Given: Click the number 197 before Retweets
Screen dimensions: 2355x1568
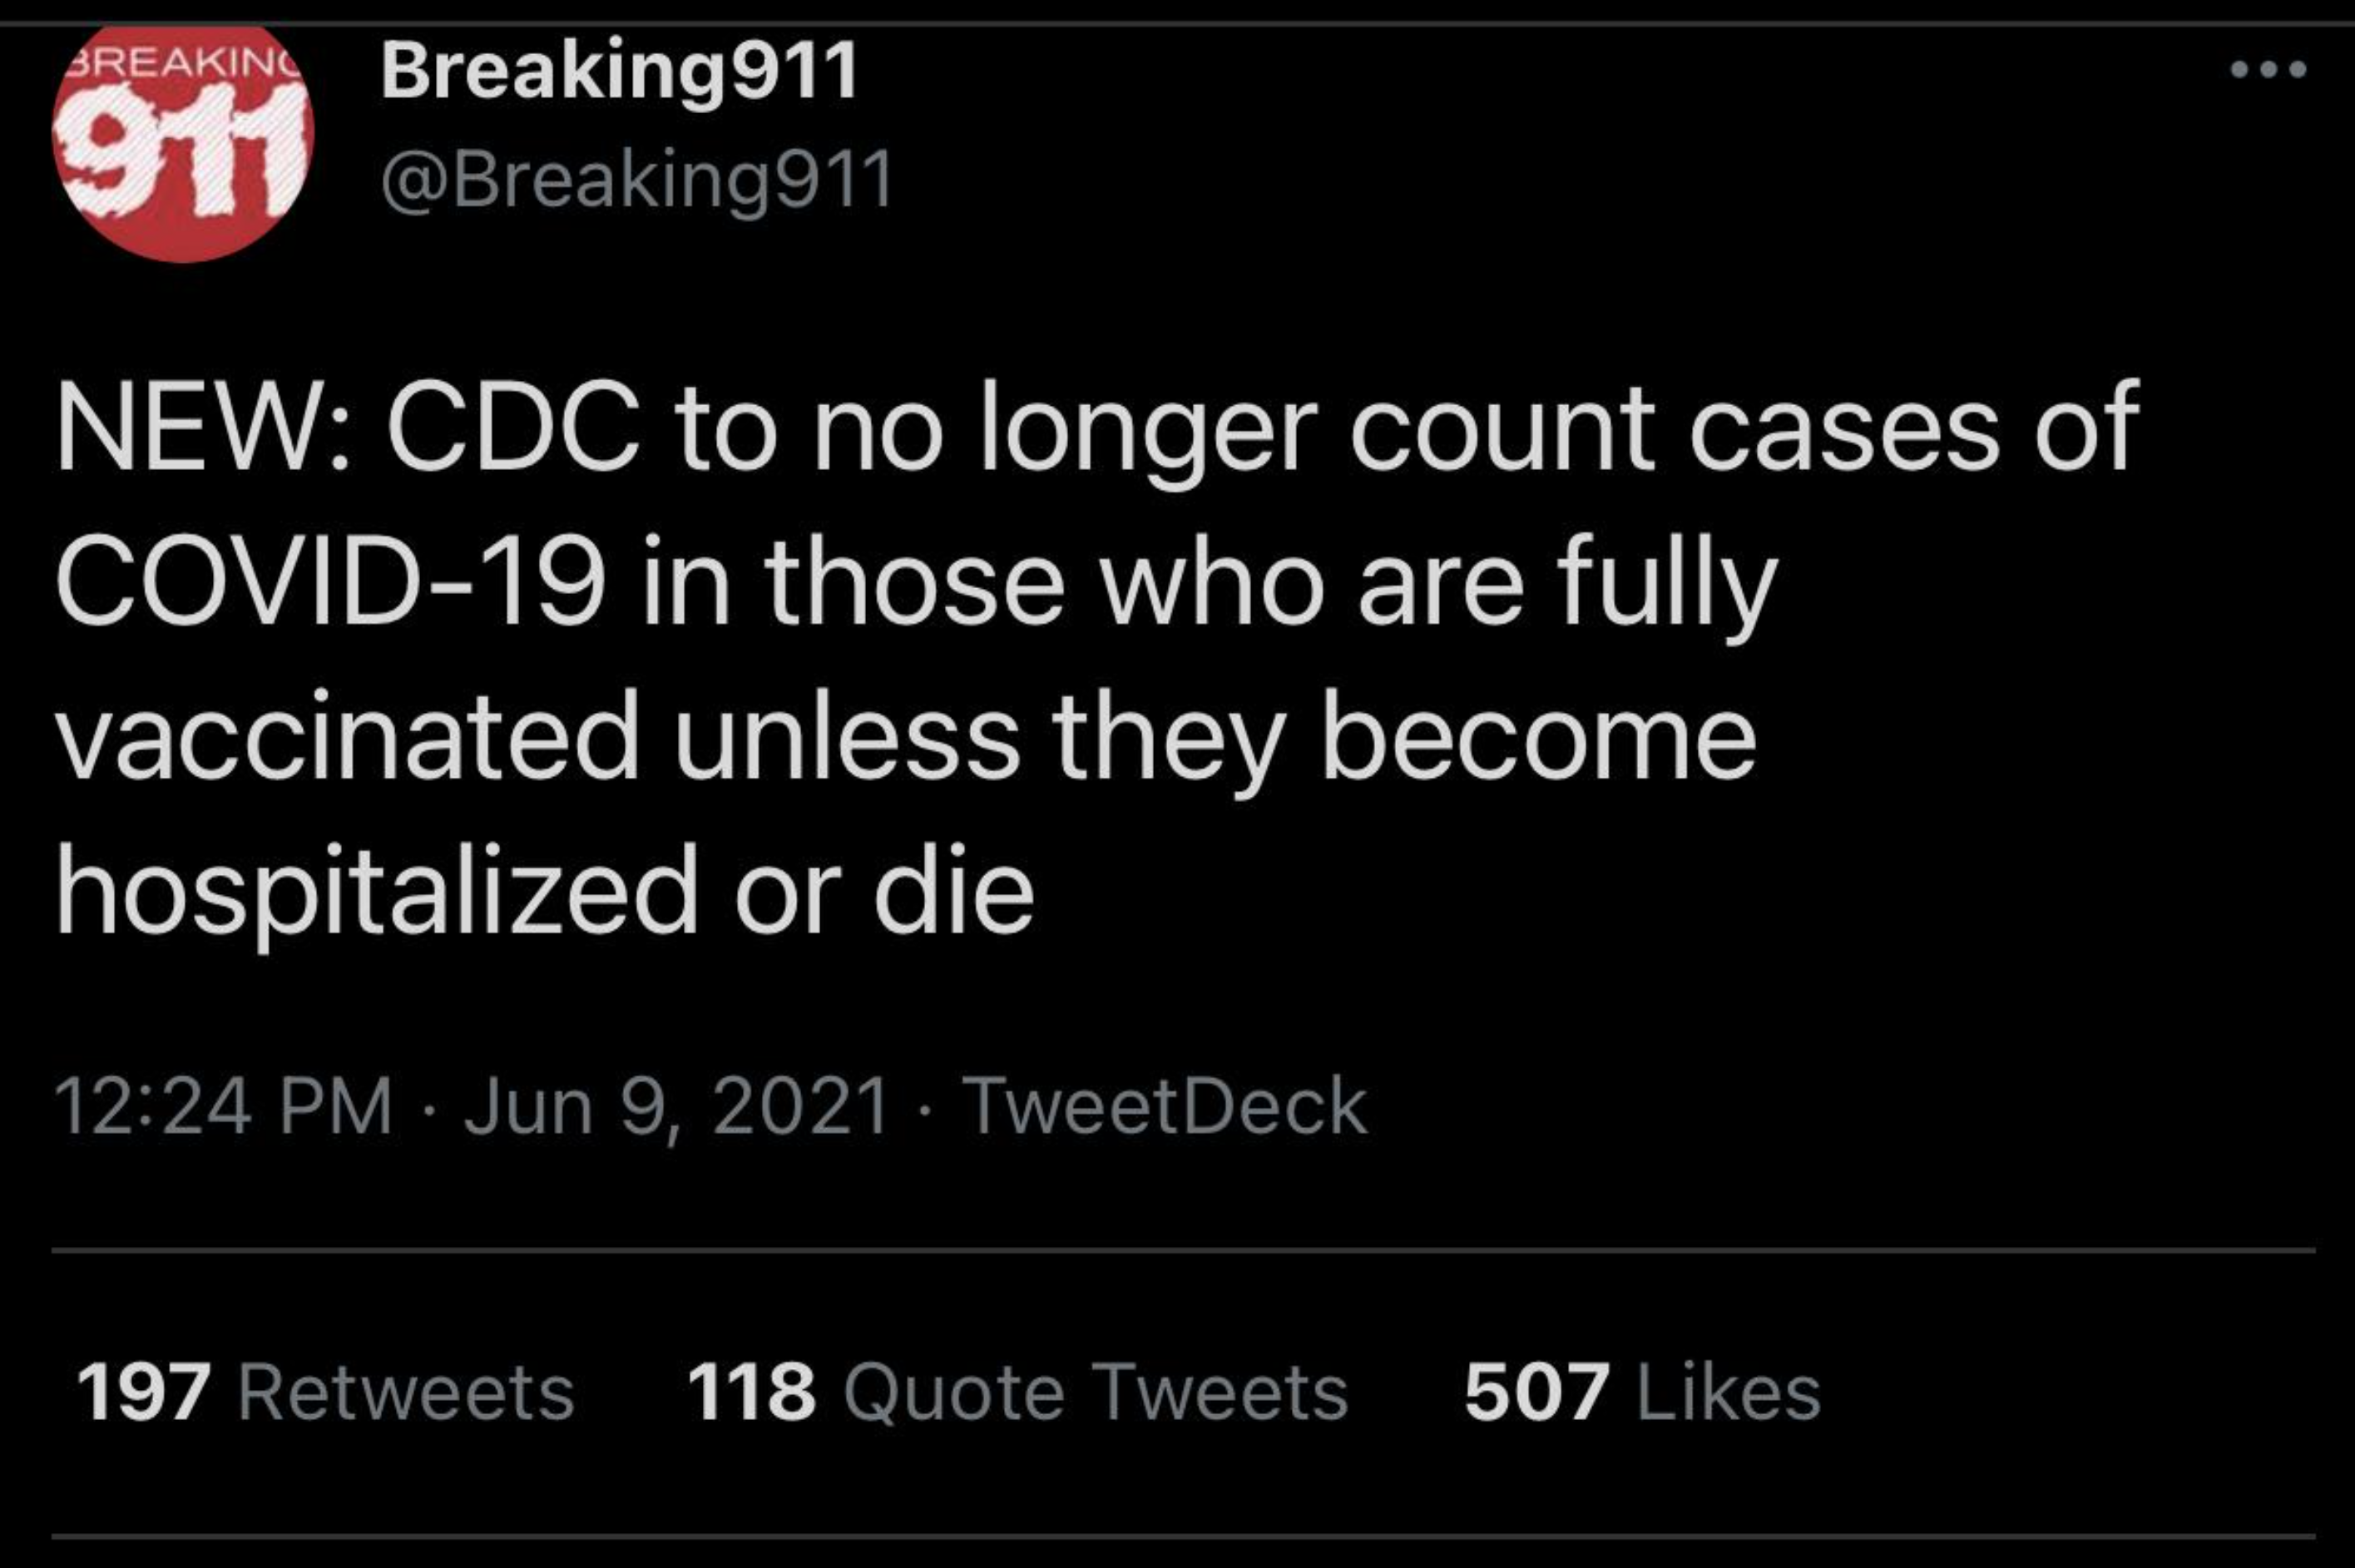Looking at the screenshot, I should pyautogui.click(x=143, y=1392).
